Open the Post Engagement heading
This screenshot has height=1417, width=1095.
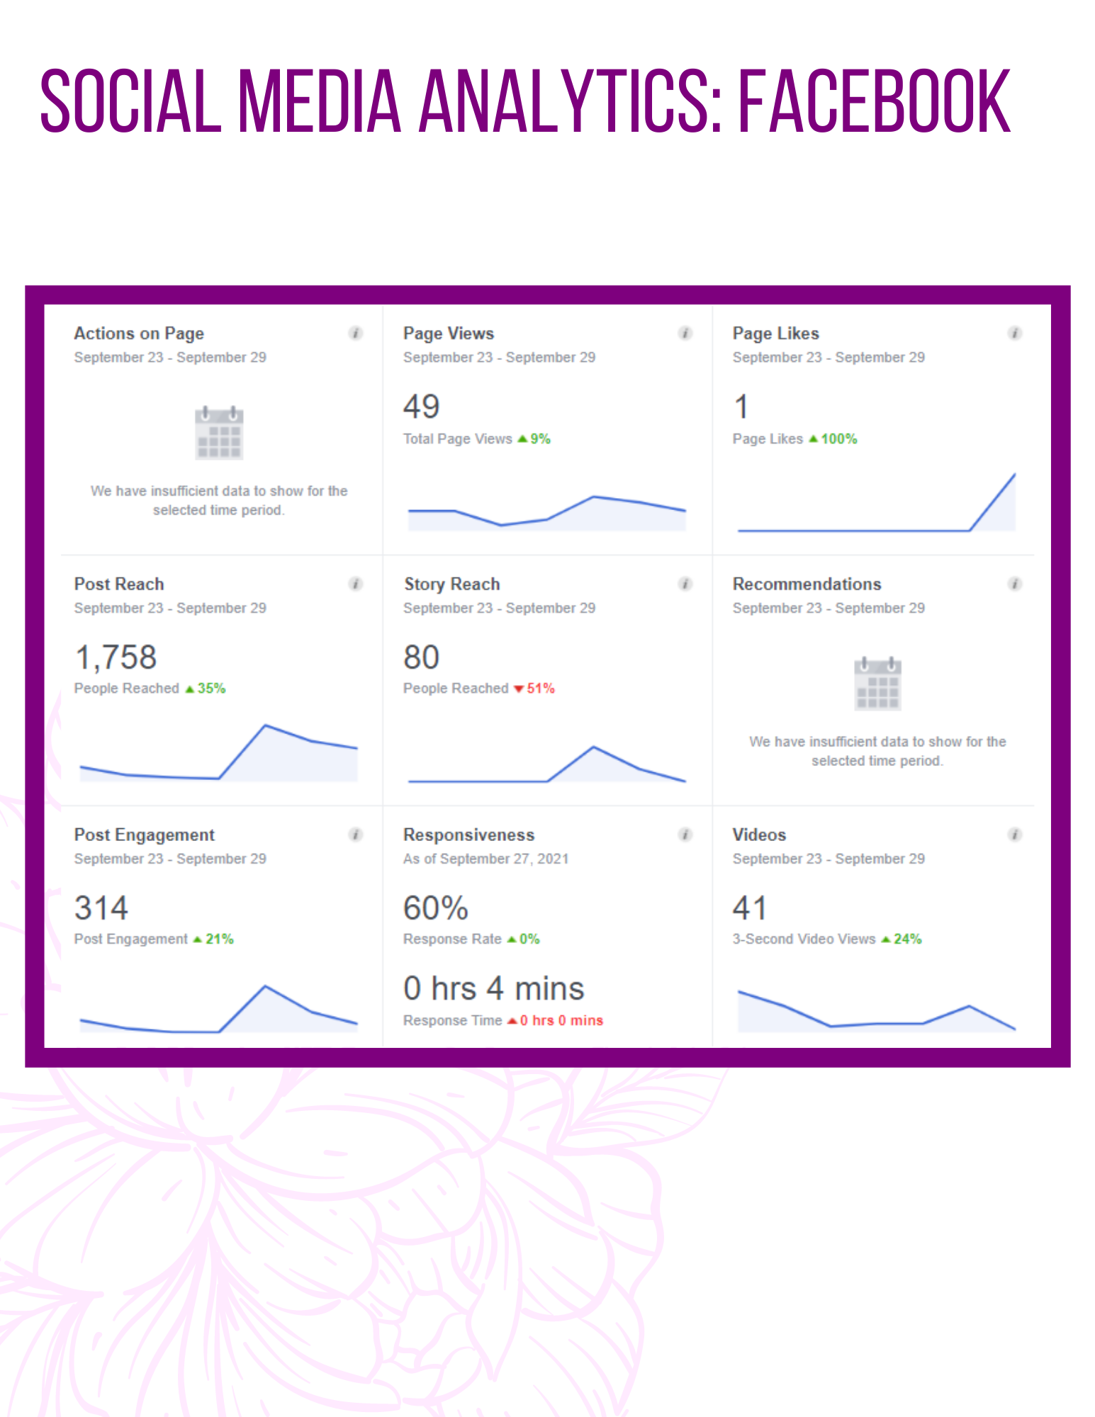click(x=145, y=835)
